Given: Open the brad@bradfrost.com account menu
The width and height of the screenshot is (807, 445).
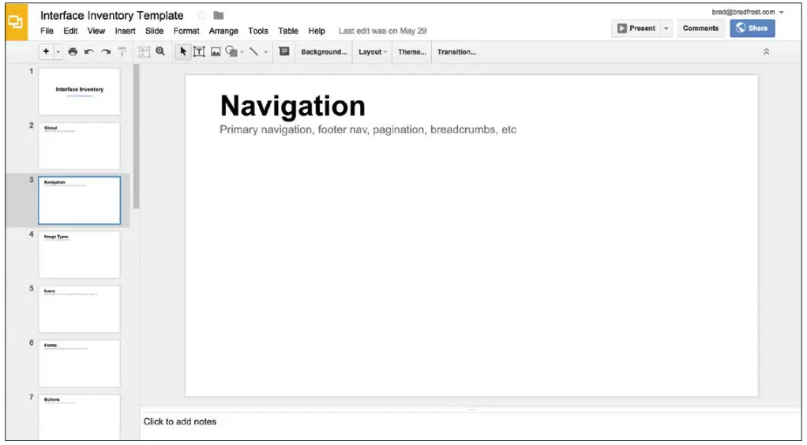Looking at the screenshot, I should [748, 12].
